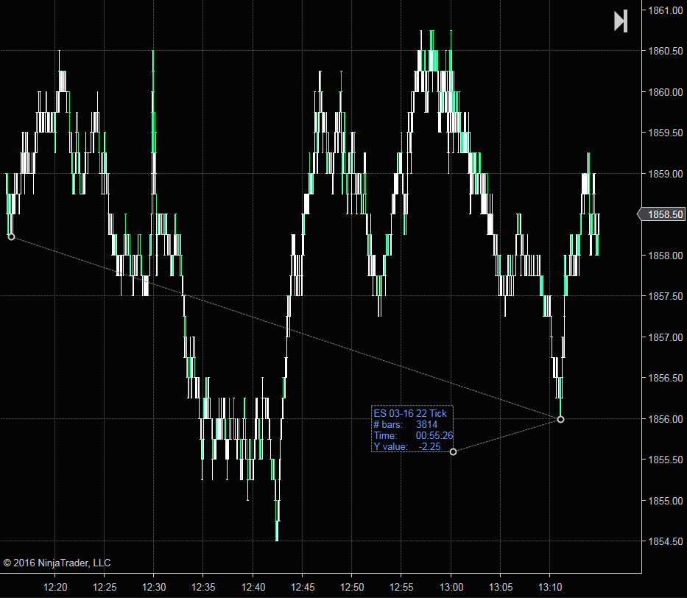Select the ruler start anchor at 1858.25

(11, 237)
